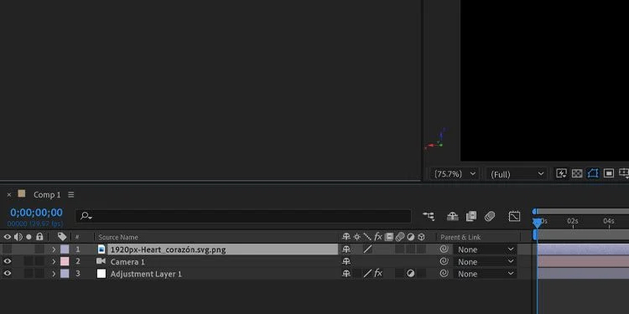Click the current timecode 0;00;00;00
The height and width of the screenshot is (314, 629).
coord(37,213)
